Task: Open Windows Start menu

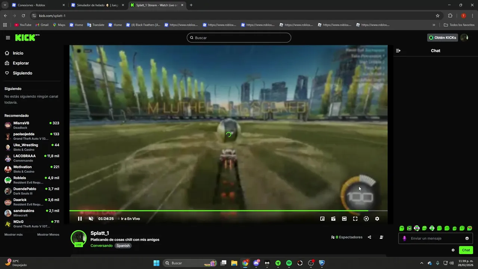Action: [x=156, y=263]
